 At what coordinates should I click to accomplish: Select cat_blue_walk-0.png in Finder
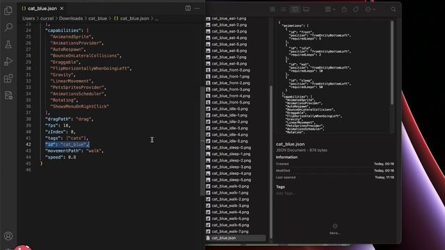coord(230,186)
